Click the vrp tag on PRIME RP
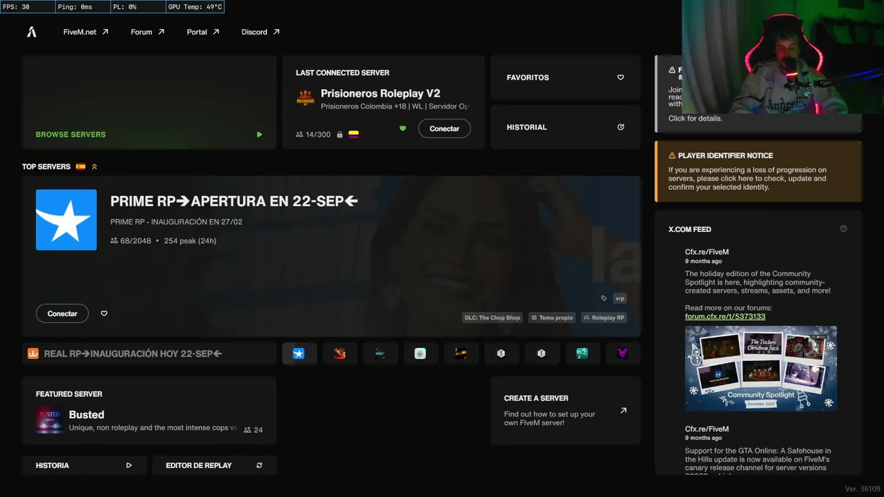 point(619,298)
